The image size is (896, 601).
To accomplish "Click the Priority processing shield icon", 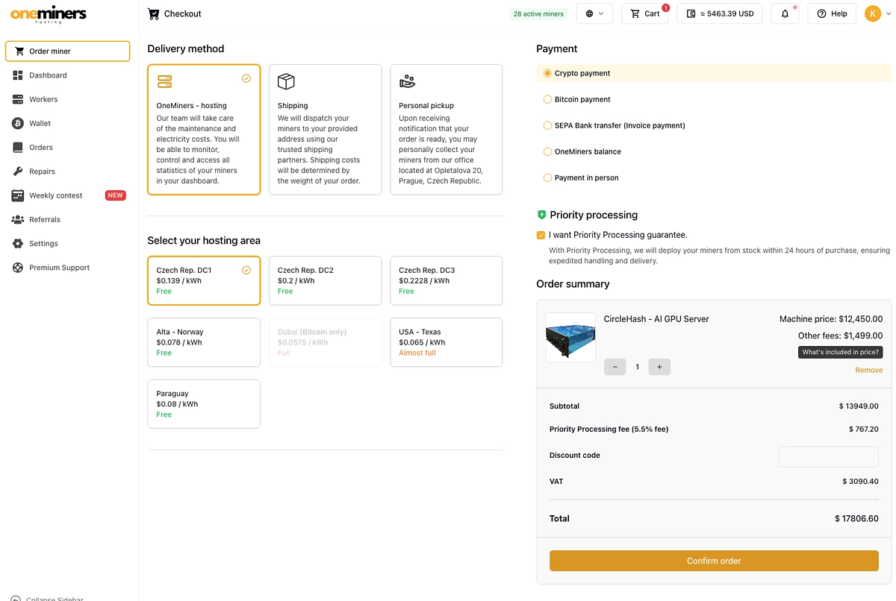I will pyautogui.click(x=541, y=215).
